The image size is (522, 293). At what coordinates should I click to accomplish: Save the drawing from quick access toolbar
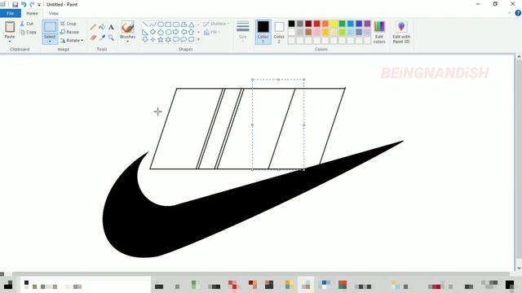coord(15,4)
